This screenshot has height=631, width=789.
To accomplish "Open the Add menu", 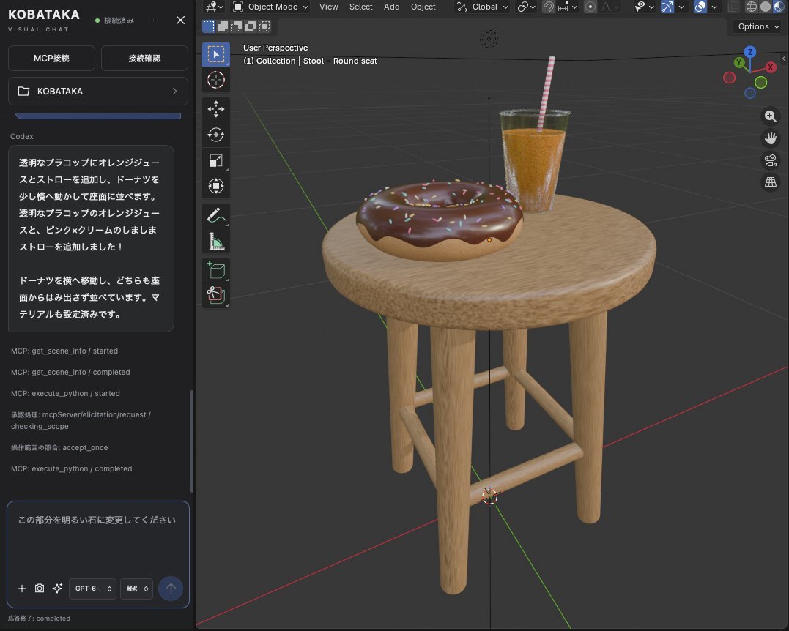I will [x=391, y=7].
